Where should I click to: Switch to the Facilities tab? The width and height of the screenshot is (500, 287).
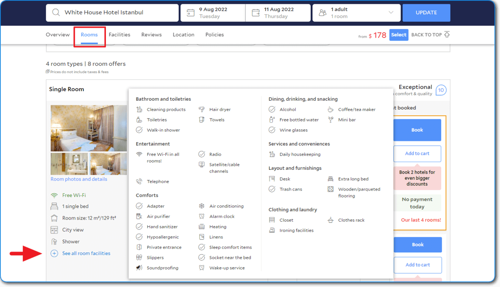(x=120, y=35)
